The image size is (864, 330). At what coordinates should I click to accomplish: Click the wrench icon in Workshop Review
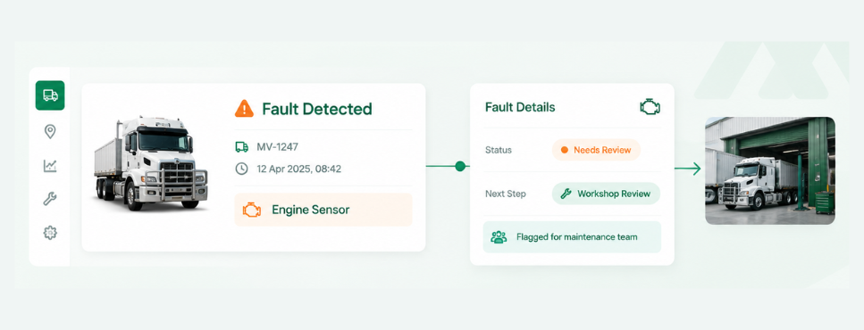(566, 194)
